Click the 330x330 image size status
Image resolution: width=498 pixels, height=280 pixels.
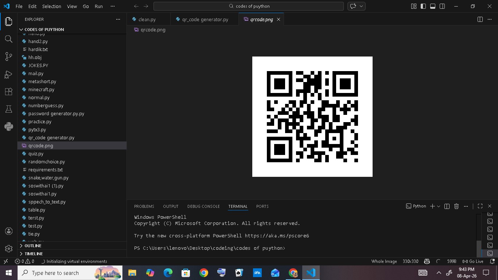point(411,261)
